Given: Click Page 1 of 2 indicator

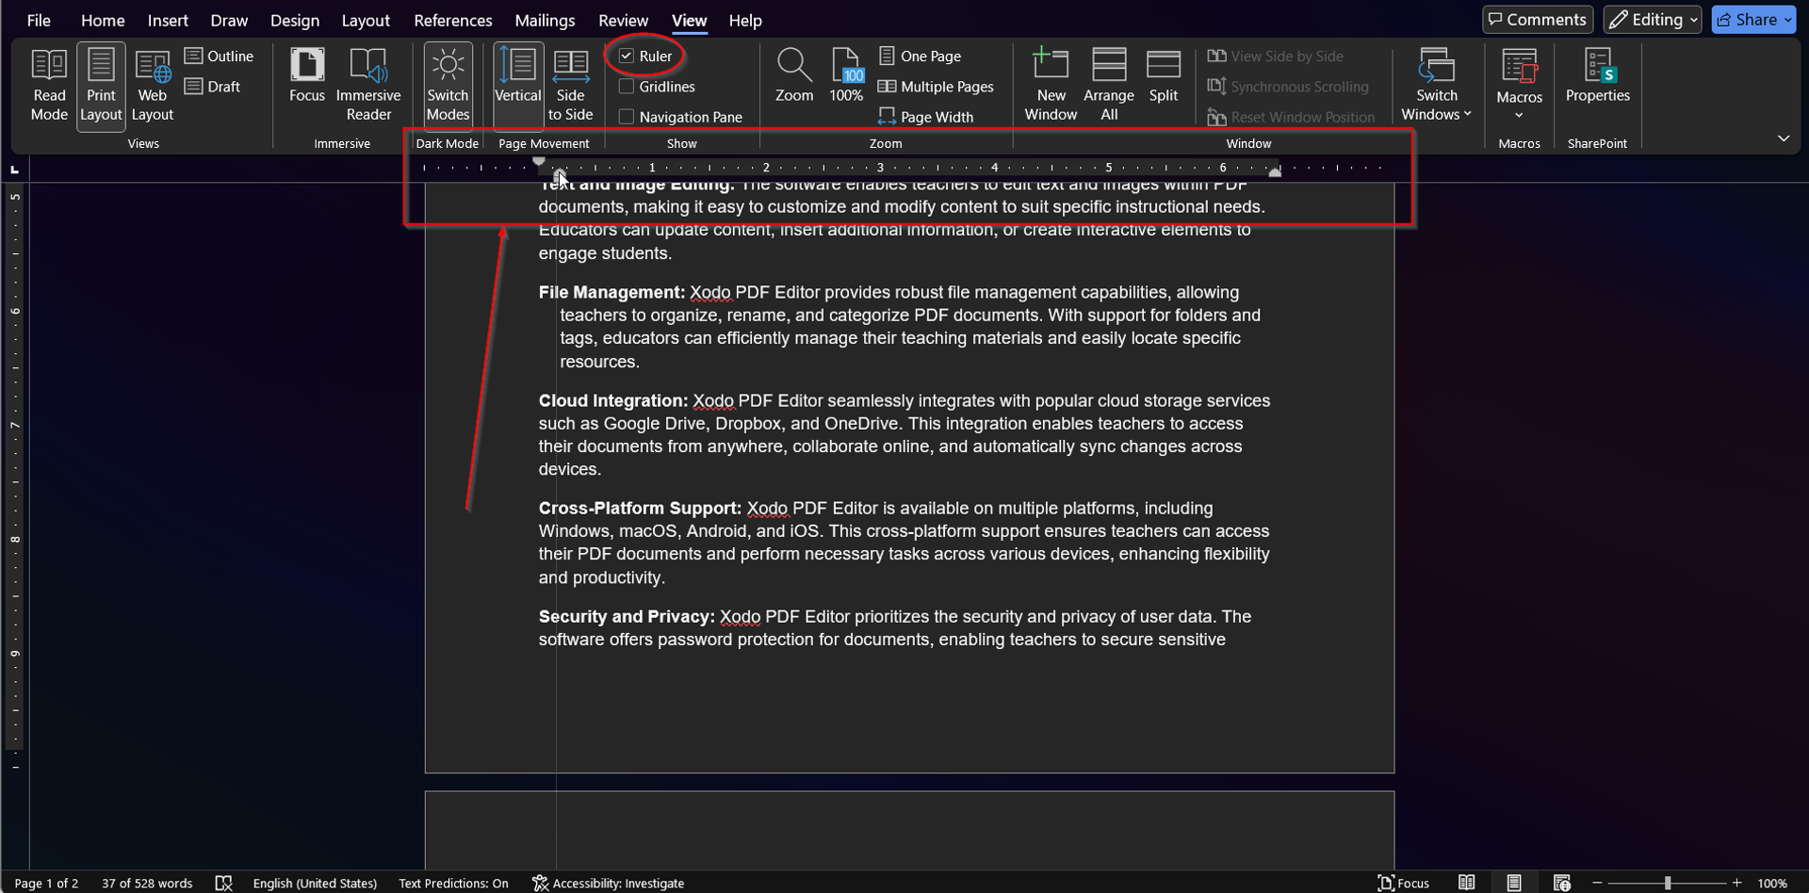Looking at the screenshot, I should [46, 883].
